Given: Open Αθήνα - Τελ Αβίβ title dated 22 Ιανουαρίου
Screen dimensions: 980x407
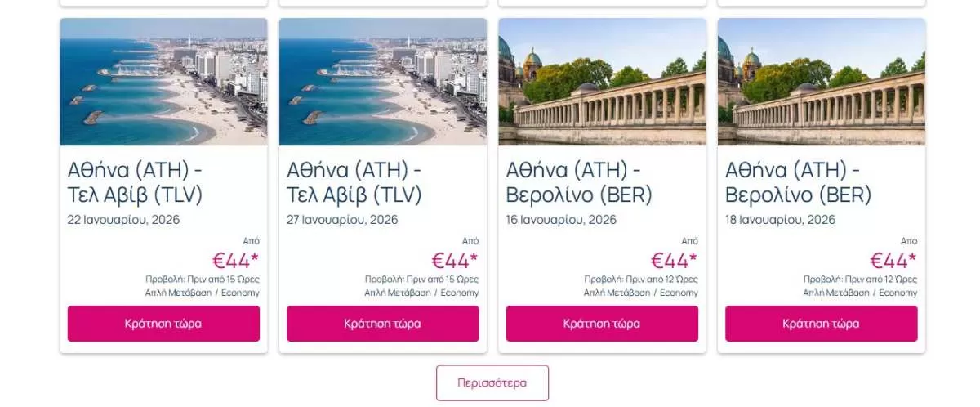Looking at the screenshot, I should (x=136, y=182).
